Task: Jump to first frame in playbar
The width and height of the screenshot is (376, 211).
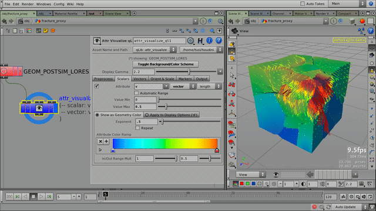Action: pos(9,197)
